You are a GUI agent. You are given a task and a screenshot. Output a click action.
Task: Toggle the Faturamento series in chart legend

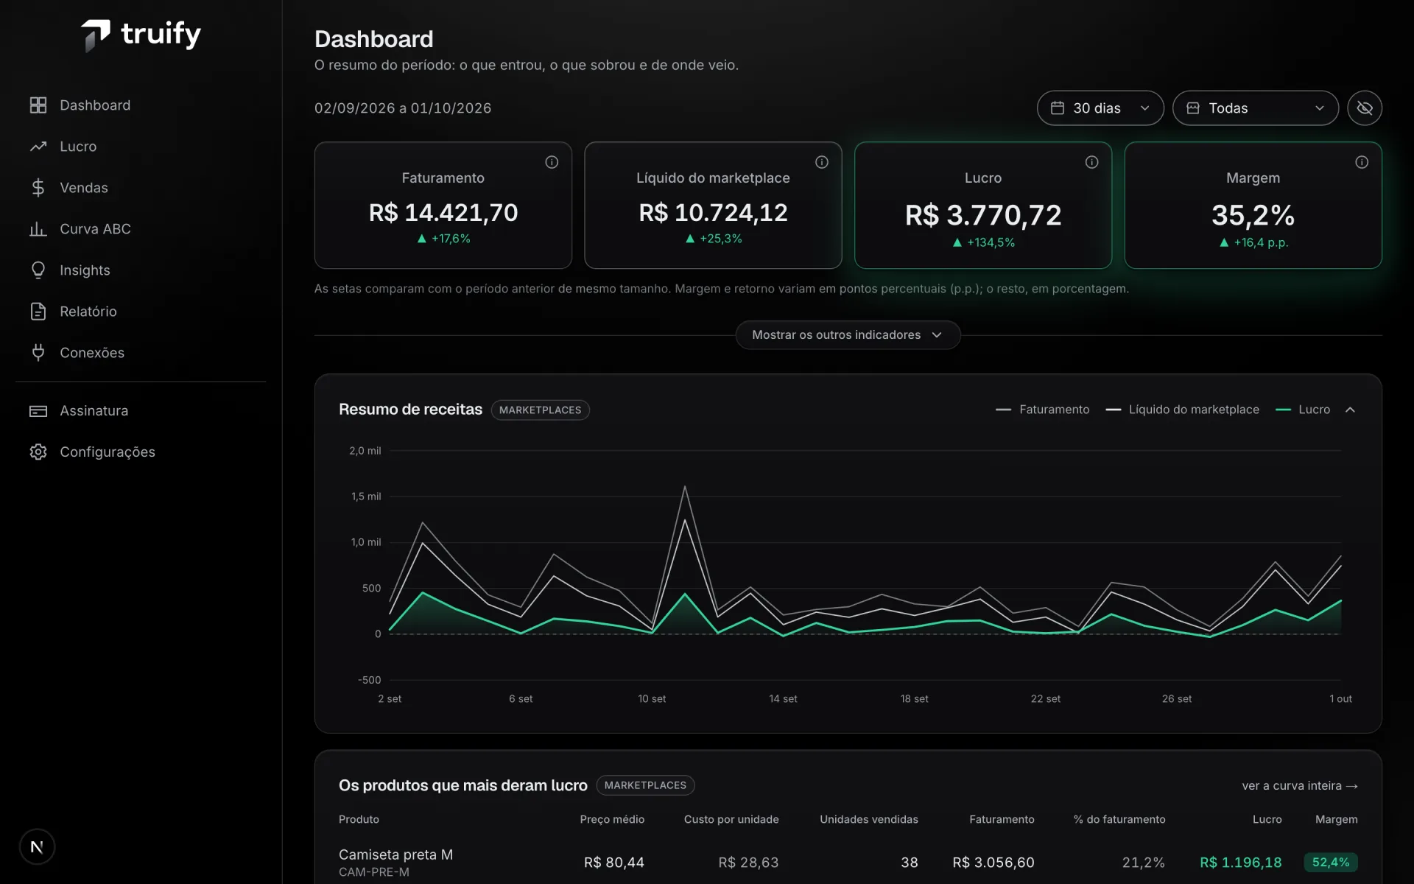1042,410
